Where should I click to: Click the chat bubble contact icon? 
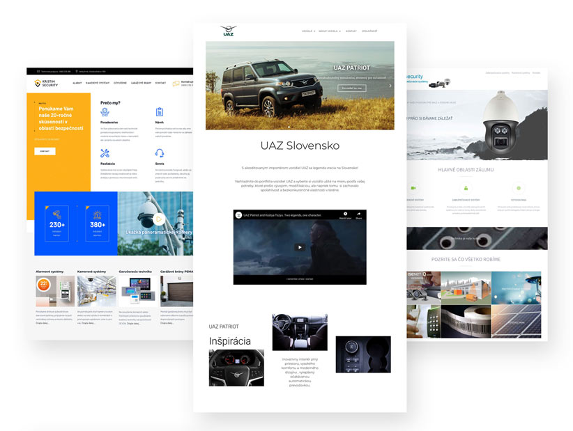tap(176, 84)
